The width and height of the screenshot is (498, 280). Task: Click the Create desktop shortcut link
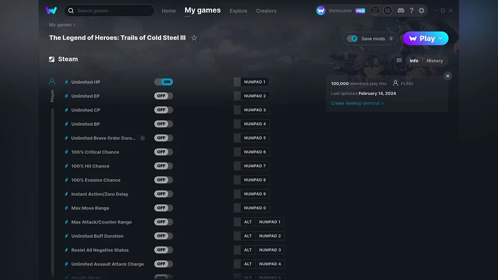point(357,103)
